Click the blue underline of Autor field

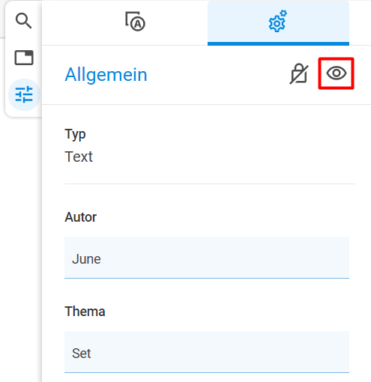click(207, 278)
